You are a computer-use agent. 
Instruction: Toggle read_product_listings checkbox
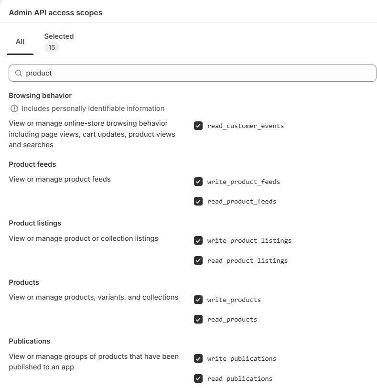(198, 260)
